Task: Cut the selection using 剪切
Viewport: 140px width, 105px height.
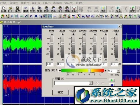Action: pyautogui.click(x=33, y=9)
